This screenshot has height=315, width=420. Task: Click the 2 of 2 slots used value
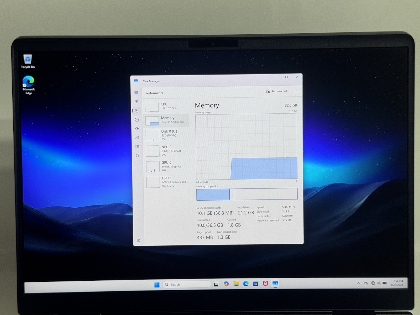point(286,211)
